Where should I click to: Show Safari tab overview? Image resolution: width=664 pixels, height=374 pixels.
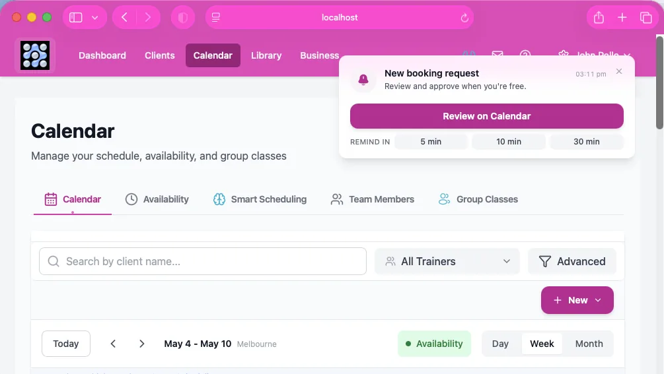click(646, 17)
